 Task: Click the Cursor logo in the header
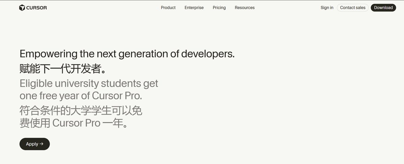tap(33, 8)
